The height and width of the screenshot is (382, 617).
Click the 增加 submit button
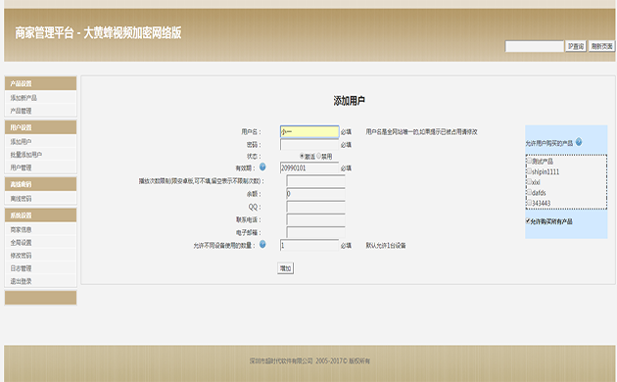tap(285, 268)
